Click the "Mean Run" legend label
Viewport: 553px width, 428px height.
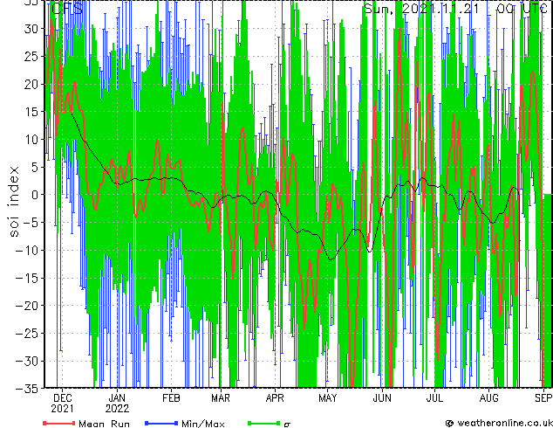(x=104, y=424)
